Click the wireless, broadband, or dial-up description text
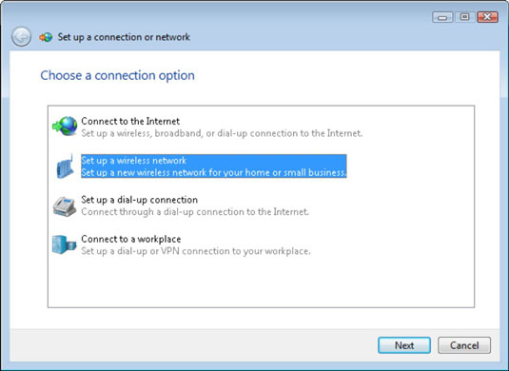The width and height of the screenshot is (509, 371). (x=222, y=133)
